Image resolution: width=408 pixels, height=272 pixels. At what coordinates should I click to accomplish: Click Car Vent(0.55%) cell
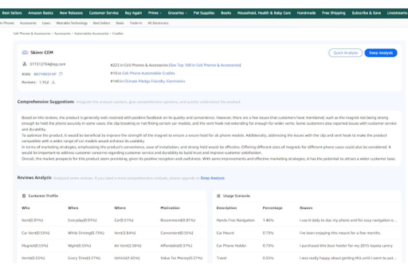[35, 233]
